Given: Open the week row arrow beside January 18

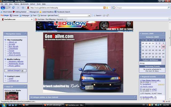Looking at the screenshot, I should (140, 53).
